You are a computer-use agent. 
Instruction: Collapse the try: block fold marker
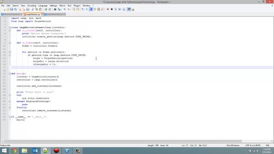(10, 95)
